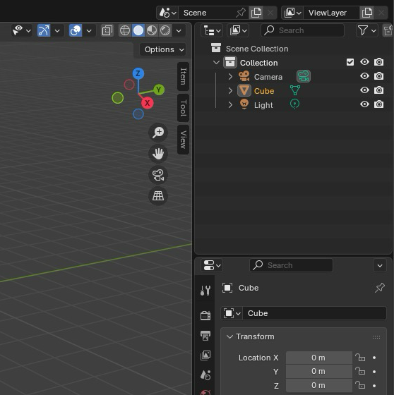Viewport: 394px width, 395px height.
Task: Click the Cube object name field
Action: 314,313
